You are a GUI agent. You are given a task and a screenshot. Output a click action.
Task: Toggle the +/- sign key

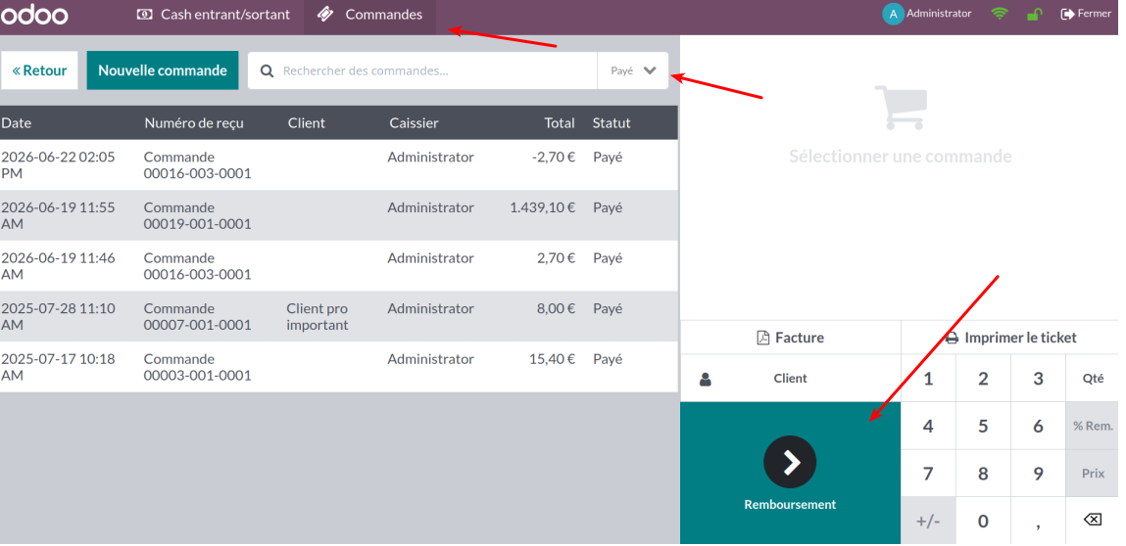pyautogui.click(x=928, y=521)
